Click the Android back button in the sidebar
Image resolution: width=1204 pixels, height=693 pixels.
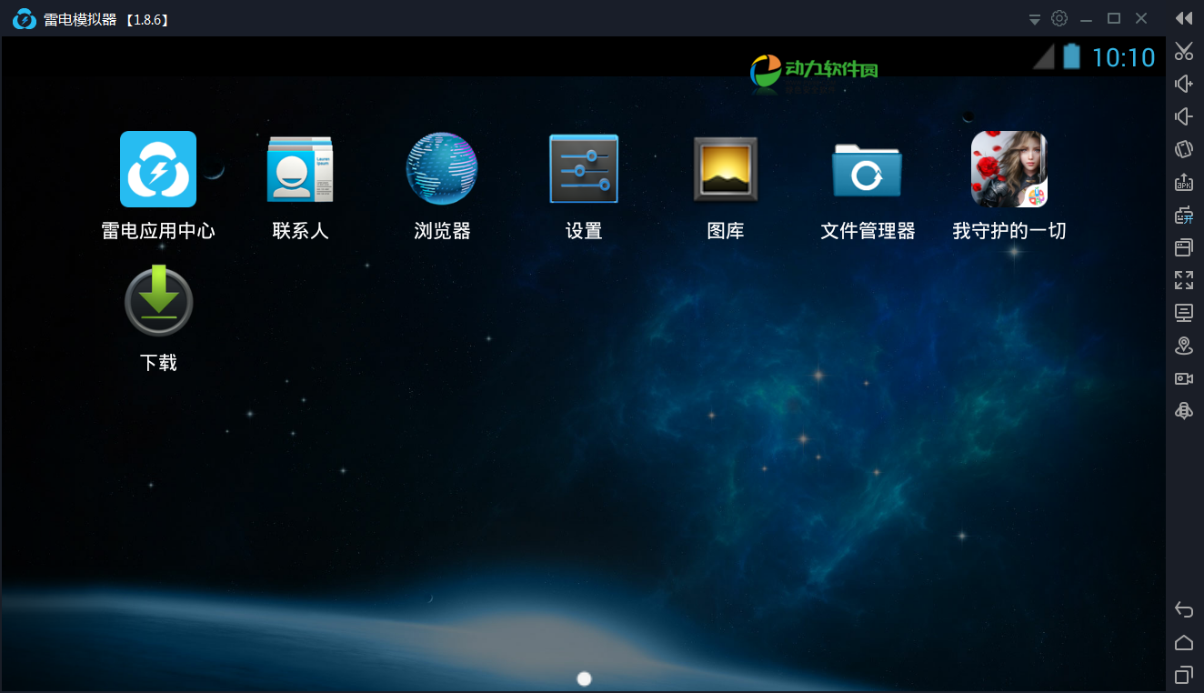(x=1183, y=609)
